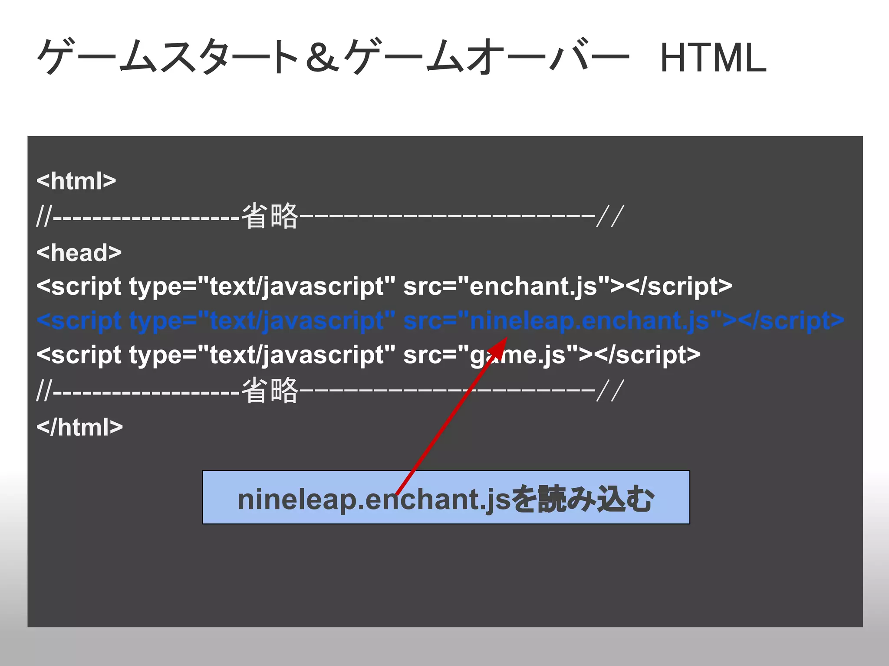
Task: Click the opening <html> tag line
Action: point(76,181)
